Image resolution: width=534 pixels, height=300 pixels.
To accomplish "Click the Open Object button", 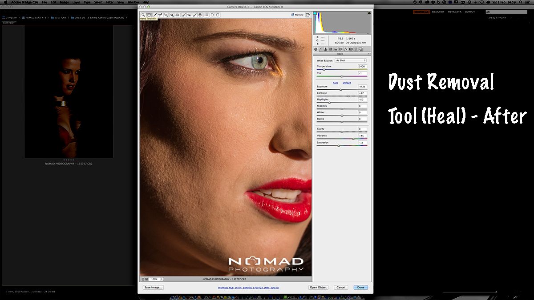I will (x=318, y=288).
